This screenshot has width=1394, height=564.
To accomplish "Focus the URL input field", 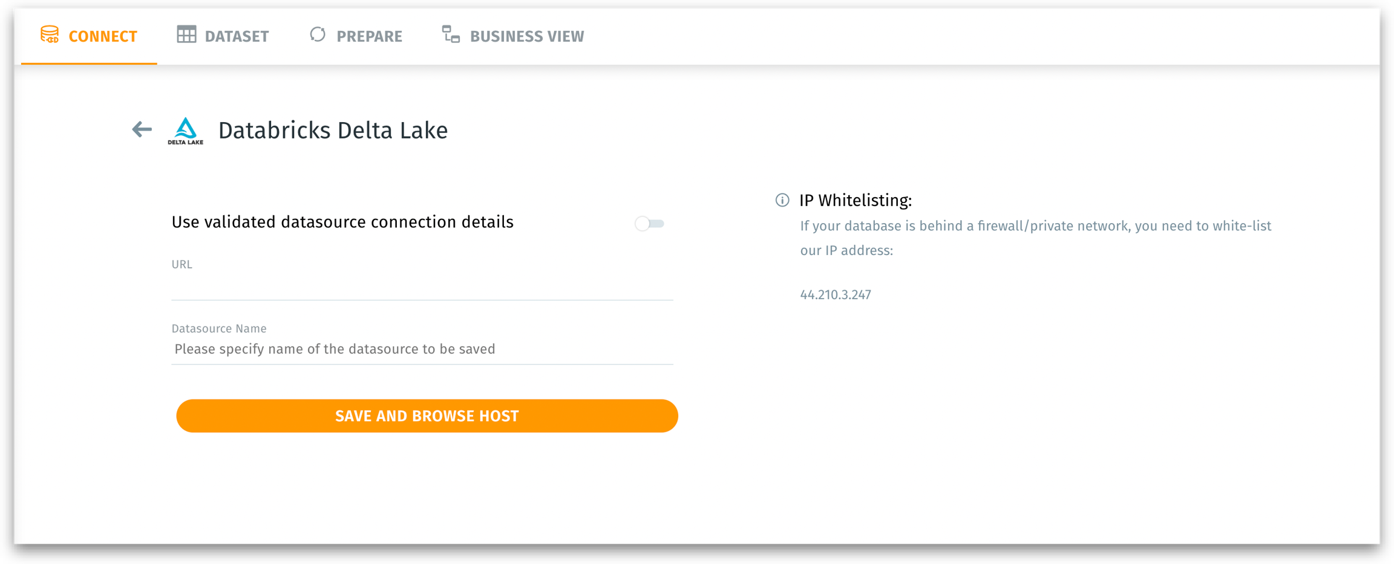I will coord(422,287).
